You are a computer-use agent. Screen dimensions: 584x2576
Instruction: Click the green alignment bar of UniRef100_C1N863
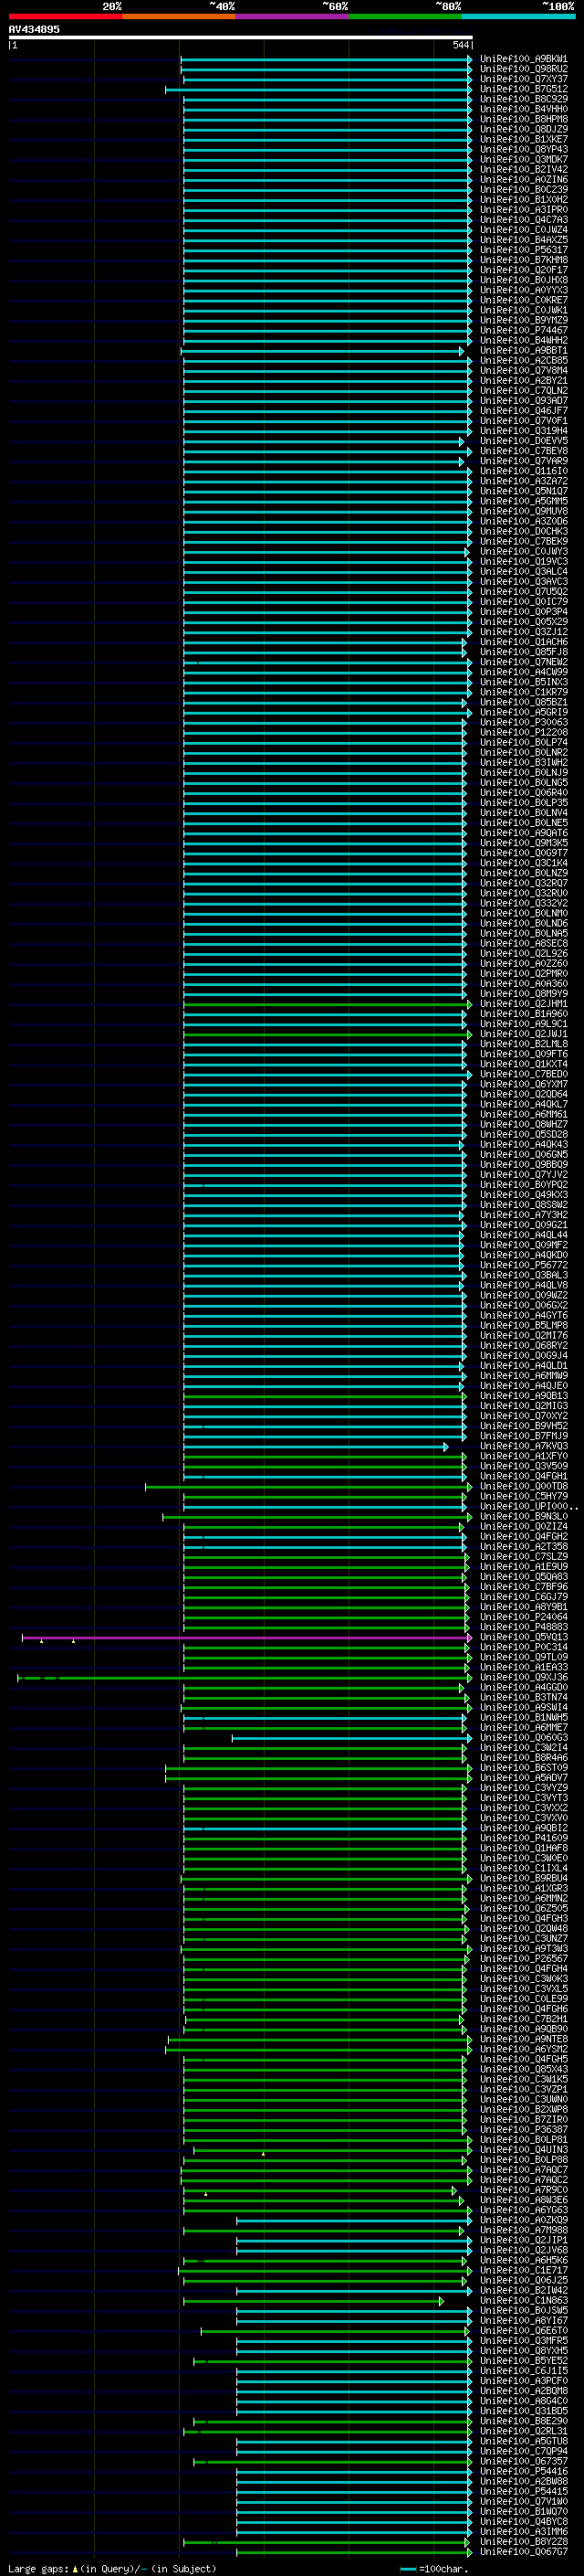pos(314,2301)
